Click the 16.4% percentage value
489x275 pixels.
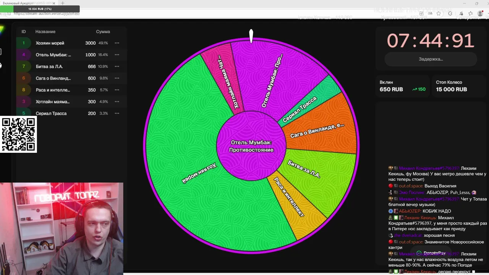tap(103, 55)
